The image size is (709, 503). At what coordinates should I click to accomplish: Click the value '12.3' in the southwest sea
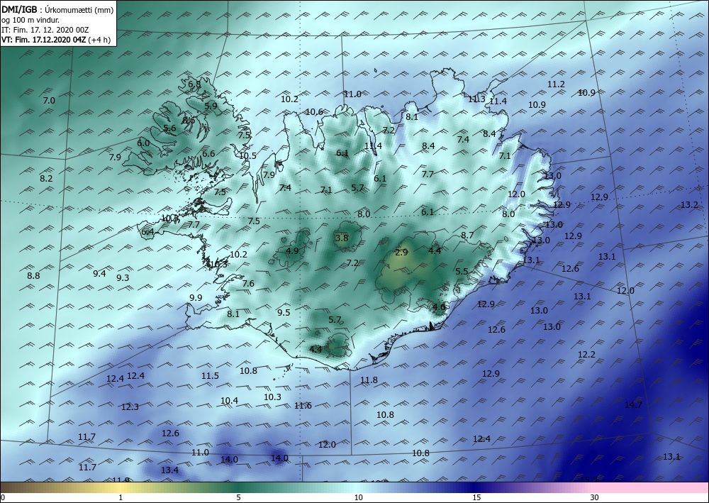pos(130,407)
